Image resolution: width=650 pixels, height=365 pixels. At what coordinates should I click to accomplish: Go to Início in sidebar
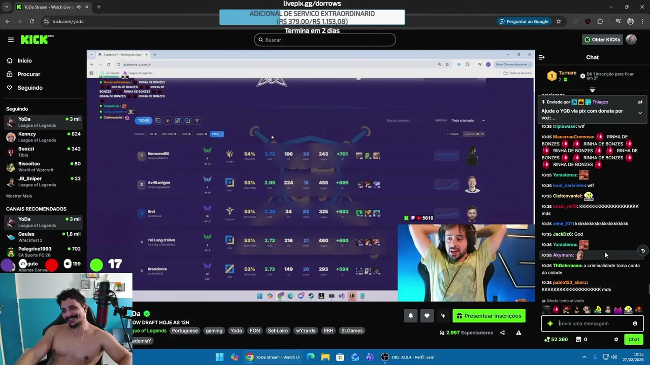19,60
